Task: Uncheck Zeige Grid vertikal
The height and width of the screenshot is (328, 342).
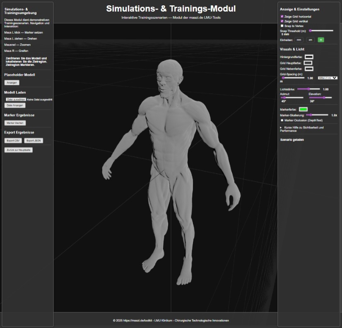Action: pyautogui.click(x=282, y=21)
